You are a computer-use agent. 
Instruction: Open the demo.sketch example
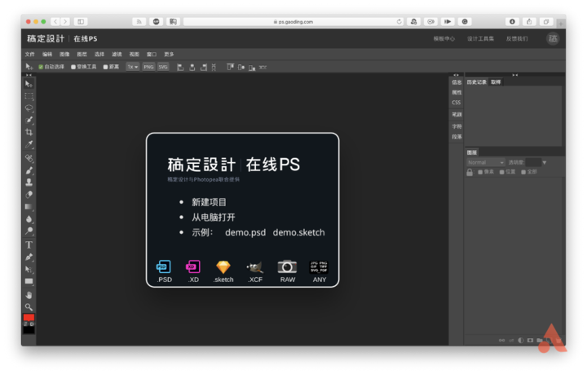[298, 232]
